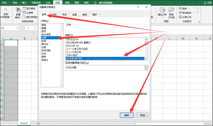Select 常规 category

(44, 25)
